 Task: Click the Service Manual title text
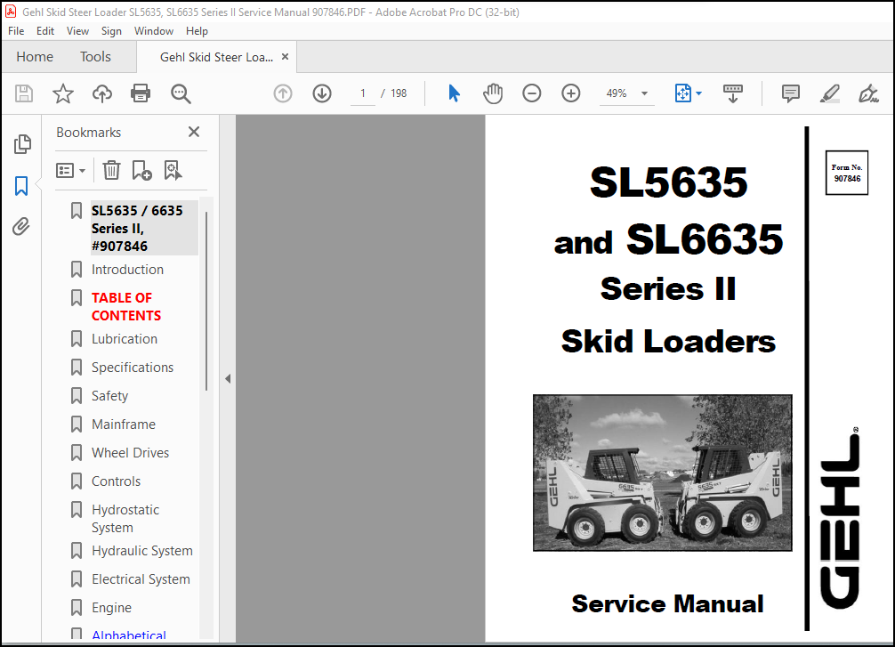[x=667, y=603]
